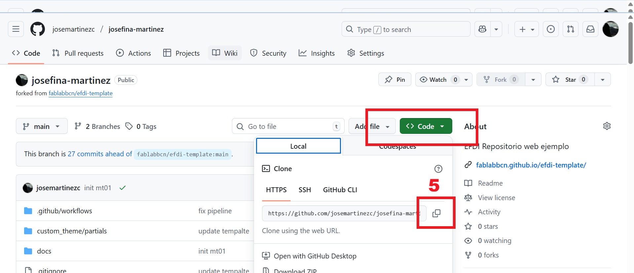This screenshot has width=634, height=273.
Task: Open the Copilot chat icon
Action: coord(482,29)
